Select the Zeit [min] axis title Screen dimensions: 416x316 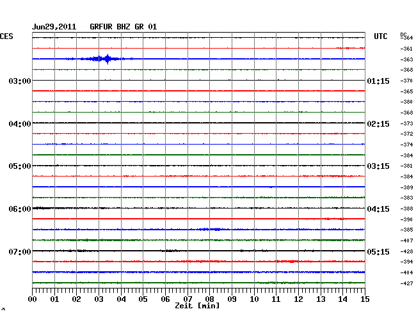[197, 306]
